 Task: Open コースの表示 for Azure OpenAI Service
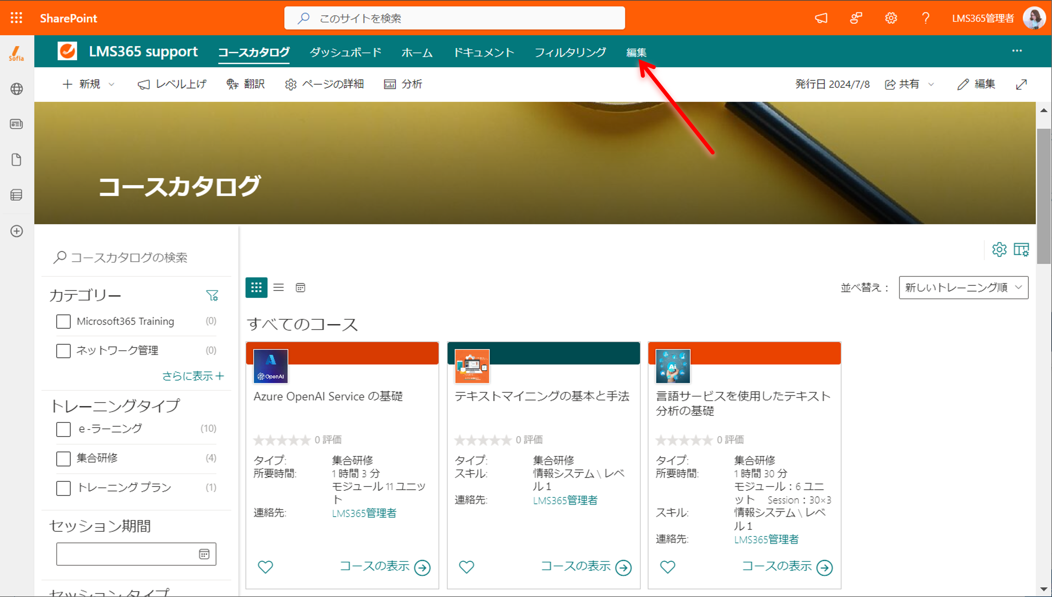tap(385, 567)
